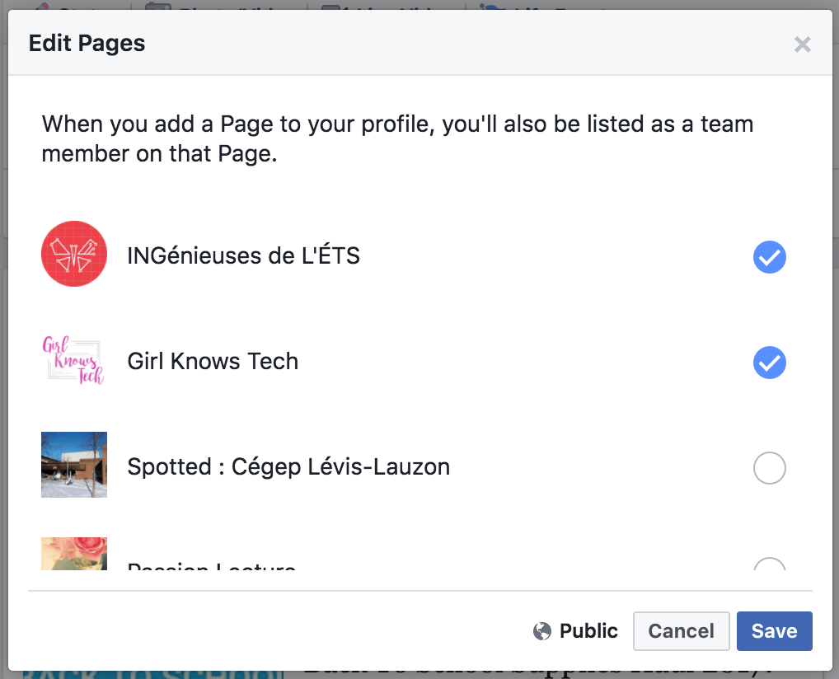
Task: Click the rose picture thumbnail in the last row
Action: tap(74, 553)
